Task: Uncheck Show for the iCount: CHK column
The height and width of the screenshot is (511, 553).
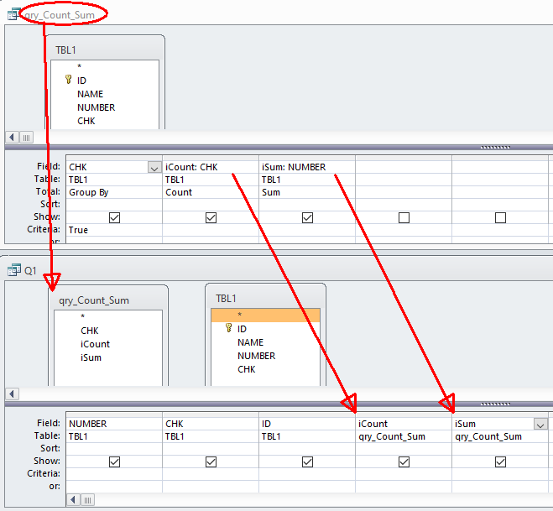Action: click(211, 217)
